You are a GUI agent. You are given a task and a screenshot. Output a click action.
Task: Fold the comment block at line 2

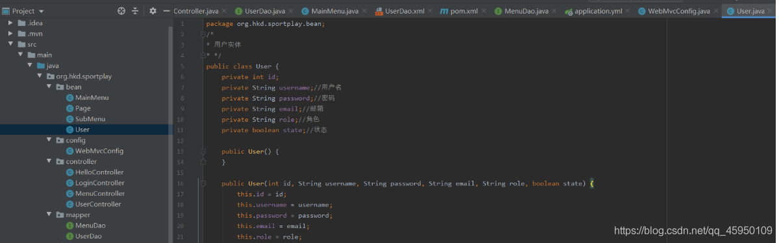(x=203, y=34)
